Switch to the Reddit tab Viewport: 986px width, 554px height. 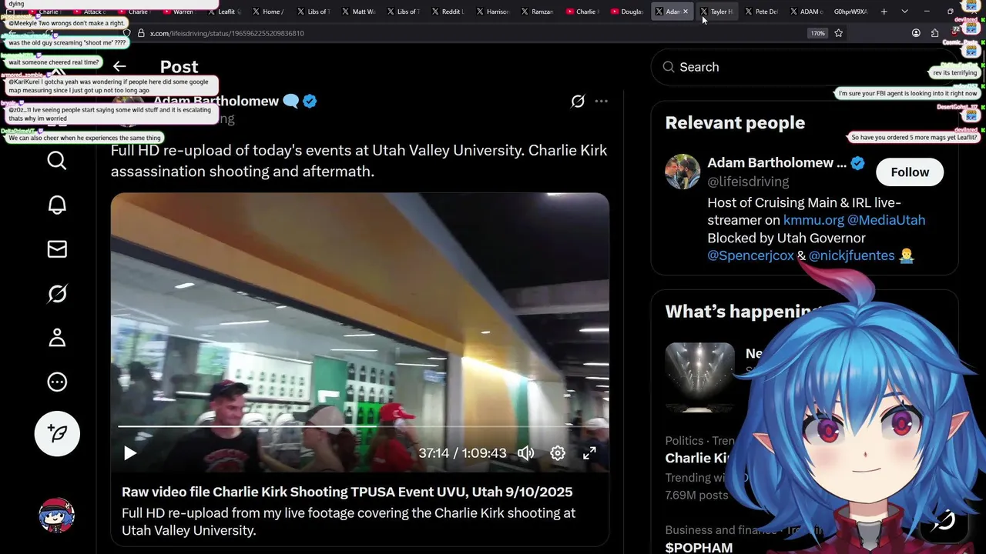click(448, 12)
